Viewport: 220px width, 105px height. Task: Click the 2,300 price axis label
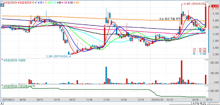click(216, 55)
